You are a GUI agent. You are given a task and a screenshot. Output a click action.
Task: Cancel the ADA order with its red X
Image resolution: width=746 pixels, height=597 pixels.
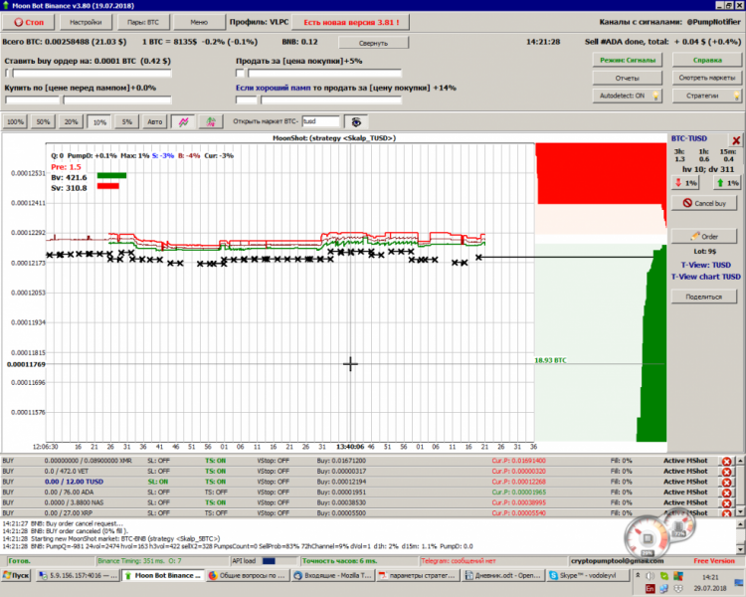726,493
